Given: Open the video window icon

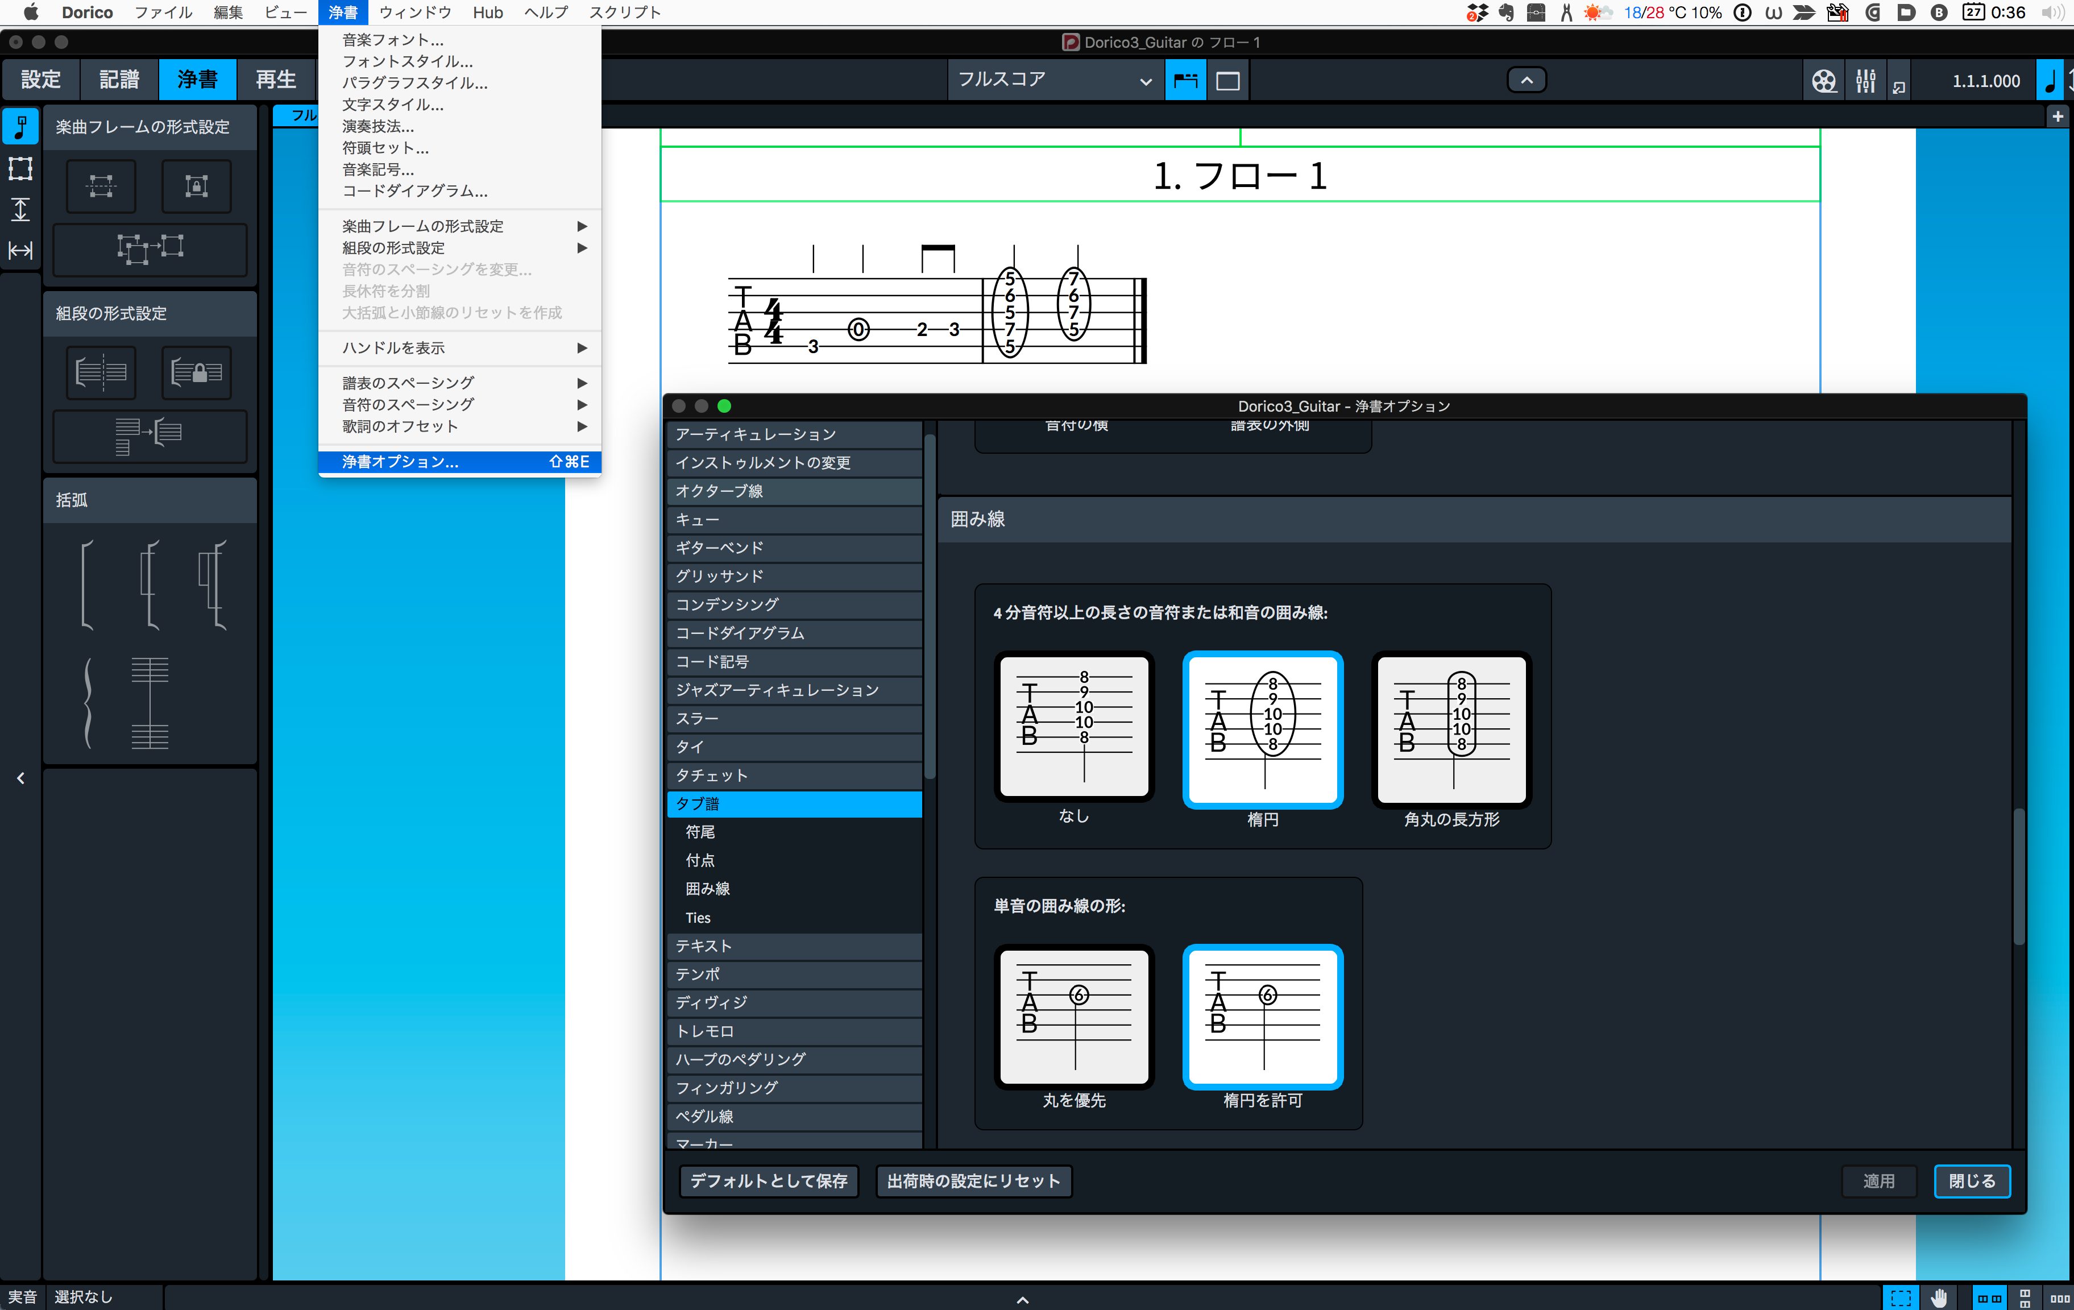Looking at the screenshot, I should [1824, 81].
